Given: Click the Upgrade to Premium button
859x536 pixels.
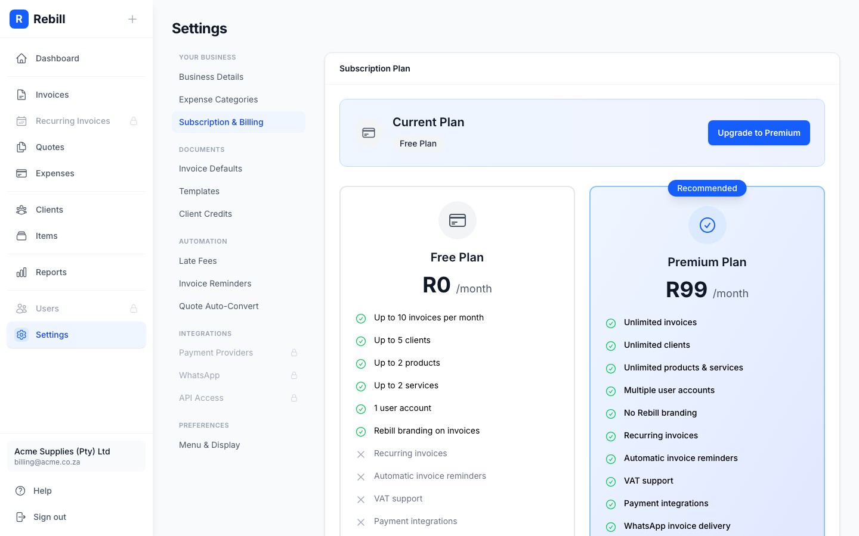Looking at the screenshot, I should pyautogui.click(x=759, y=133).
